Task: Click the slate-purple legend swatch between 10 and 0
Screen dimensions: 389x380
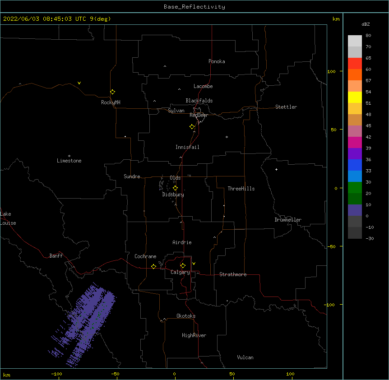Action: click(x=355, y=210)
